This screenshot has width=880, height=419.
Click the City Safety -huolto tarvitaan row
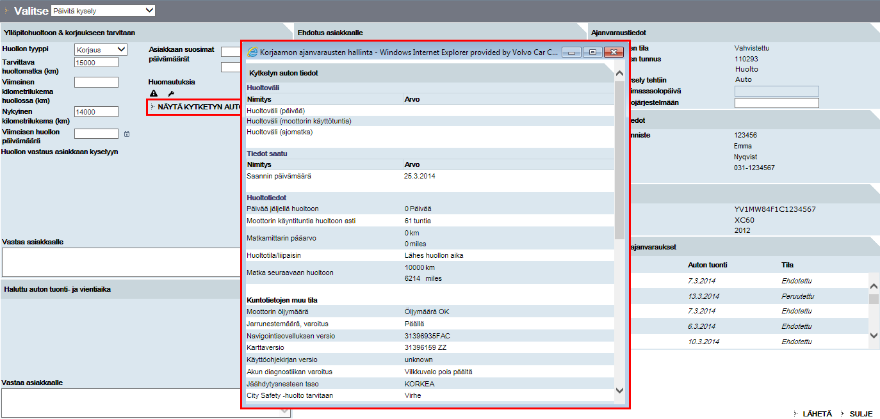point(430,395)
